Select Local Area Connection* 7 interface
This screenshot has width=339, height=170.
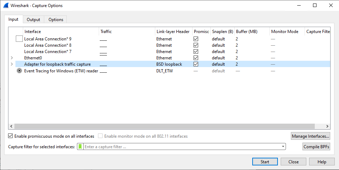pyautogui.click(x=48, y=52)
